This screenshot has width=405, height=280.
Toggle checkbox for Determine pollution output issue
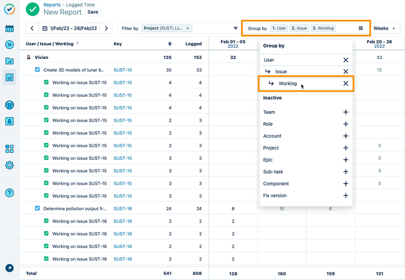37,208
